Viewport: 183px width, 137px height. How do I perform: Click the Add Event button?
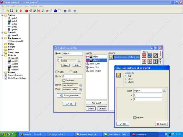click(96, 103)
